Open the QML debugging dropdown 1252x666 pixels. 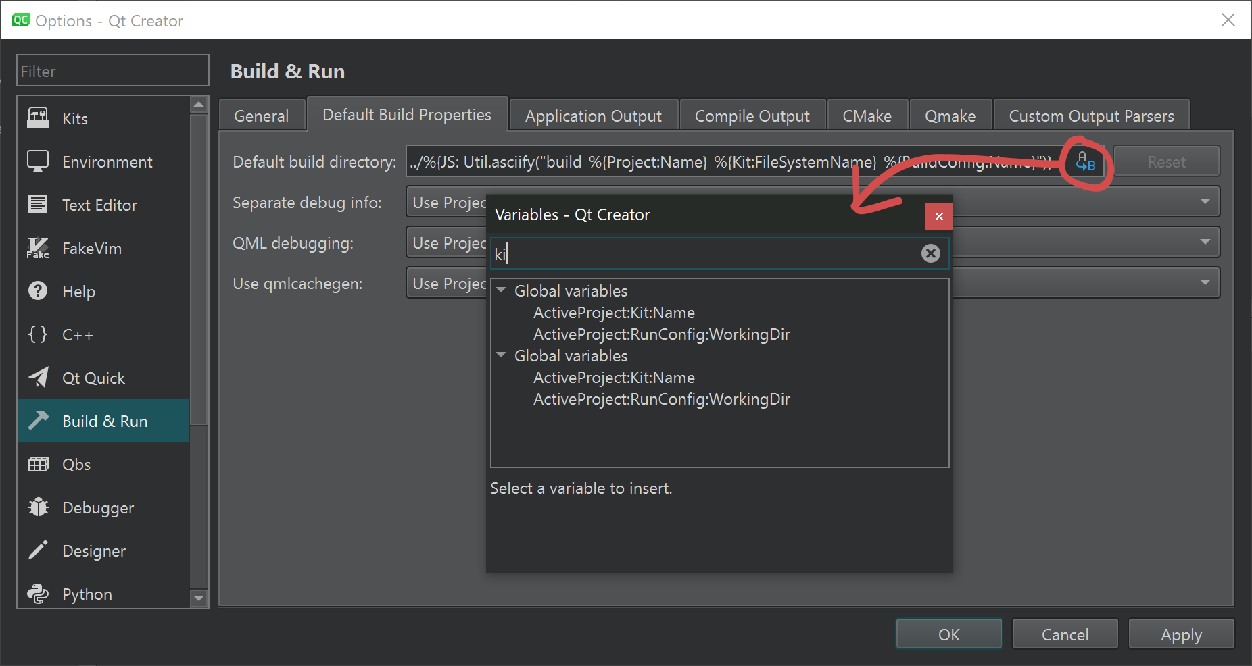pyautogui.click(x=813, y=242)
